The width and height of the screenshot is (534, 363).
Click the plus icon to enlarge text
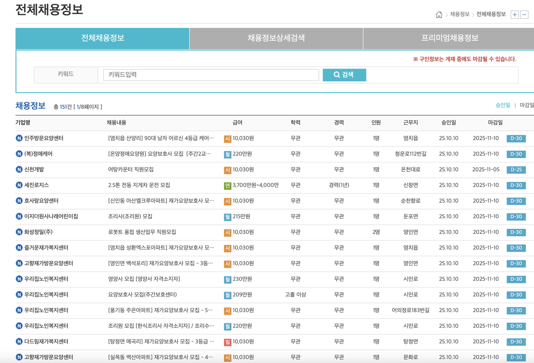pyautogui.click(x=515, y=14)
